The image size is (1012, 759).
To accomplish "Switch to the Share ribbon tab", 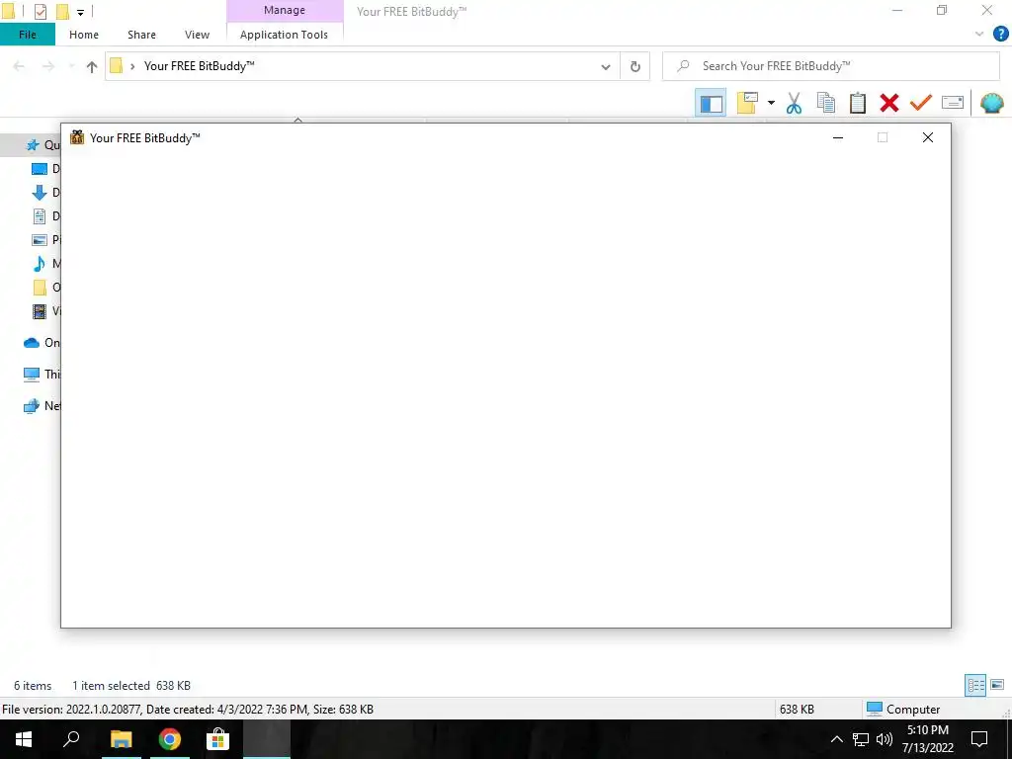I will click(x=141, y=35).
